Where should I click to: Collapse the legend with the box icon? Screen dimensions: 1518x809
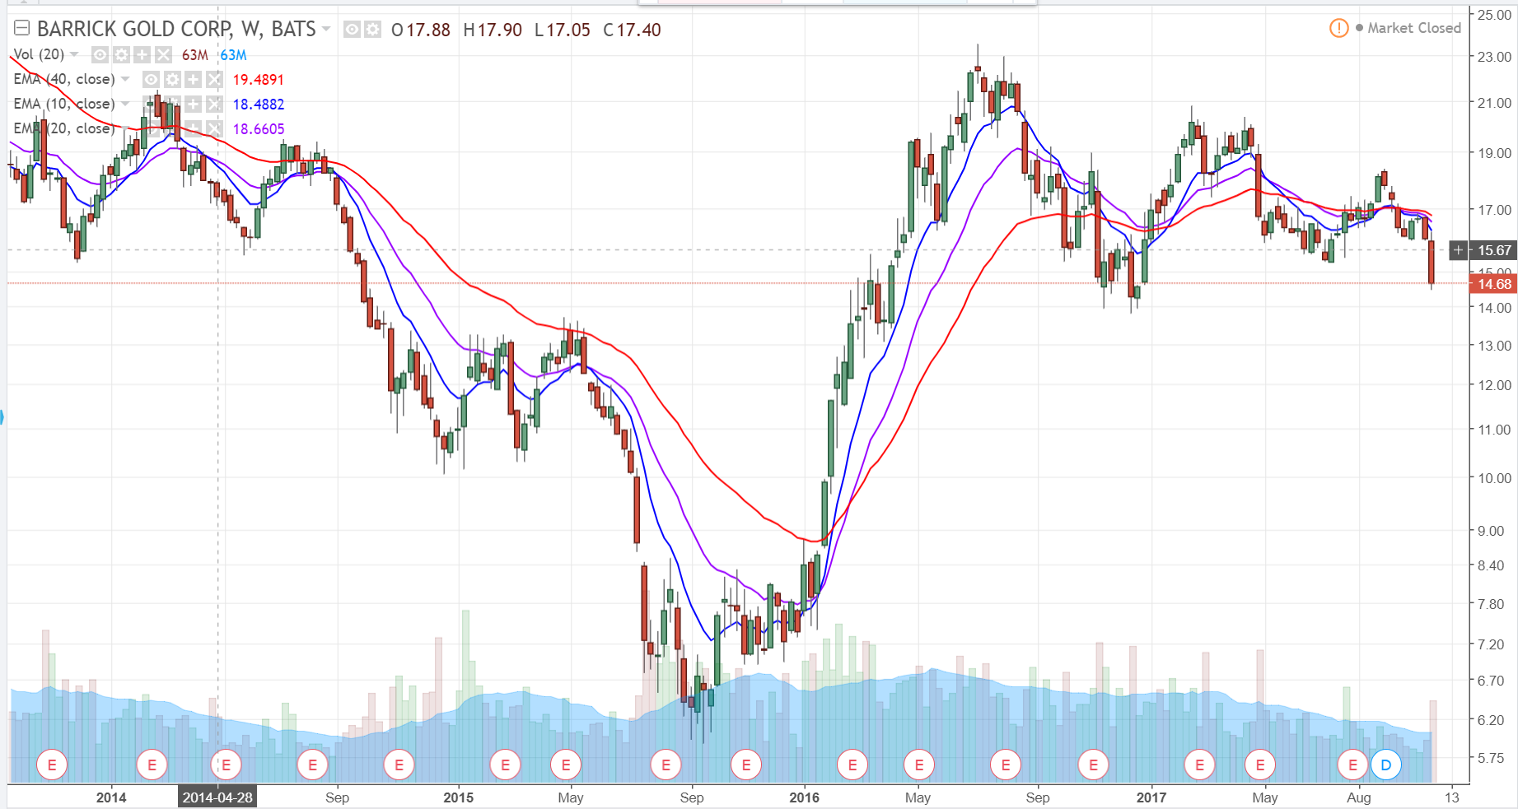22,29
